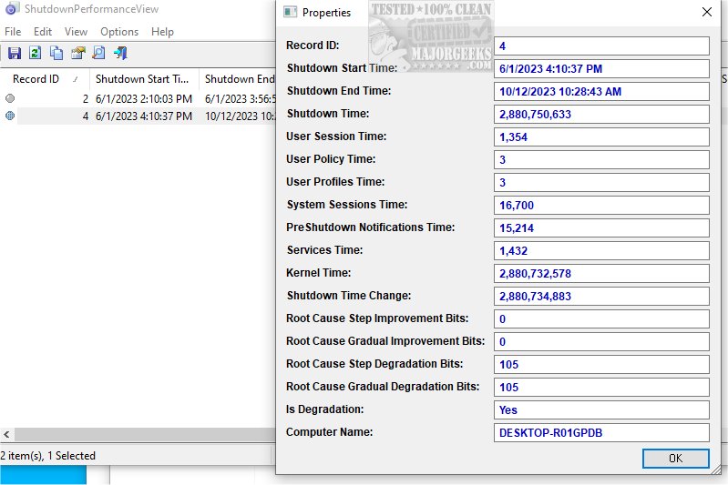Click record ID number 2 in the list

click(86, 99)
